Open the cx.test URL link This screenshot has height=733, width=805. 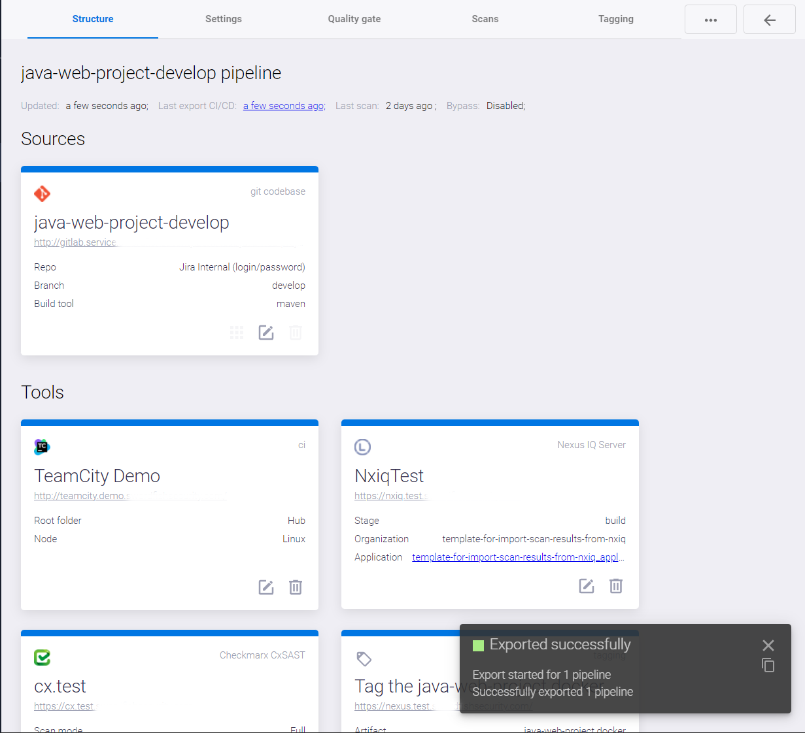click(x=64, y=706)
